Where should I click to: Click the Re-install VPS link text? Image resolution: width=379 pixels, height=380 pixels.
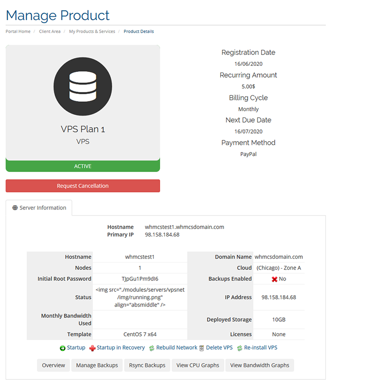point(261,347)
